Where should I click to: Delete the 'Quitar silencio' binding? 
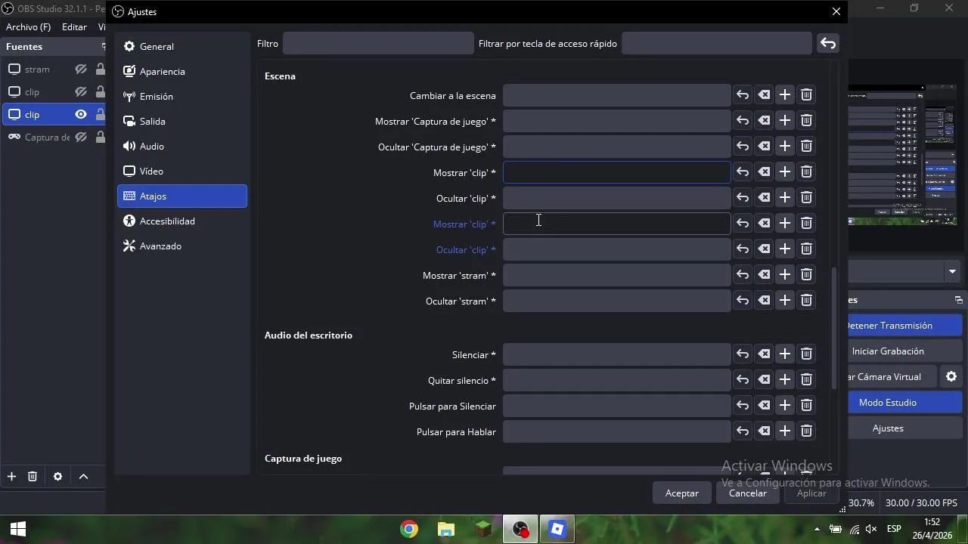pyautogui.click(x=806, y=380)
